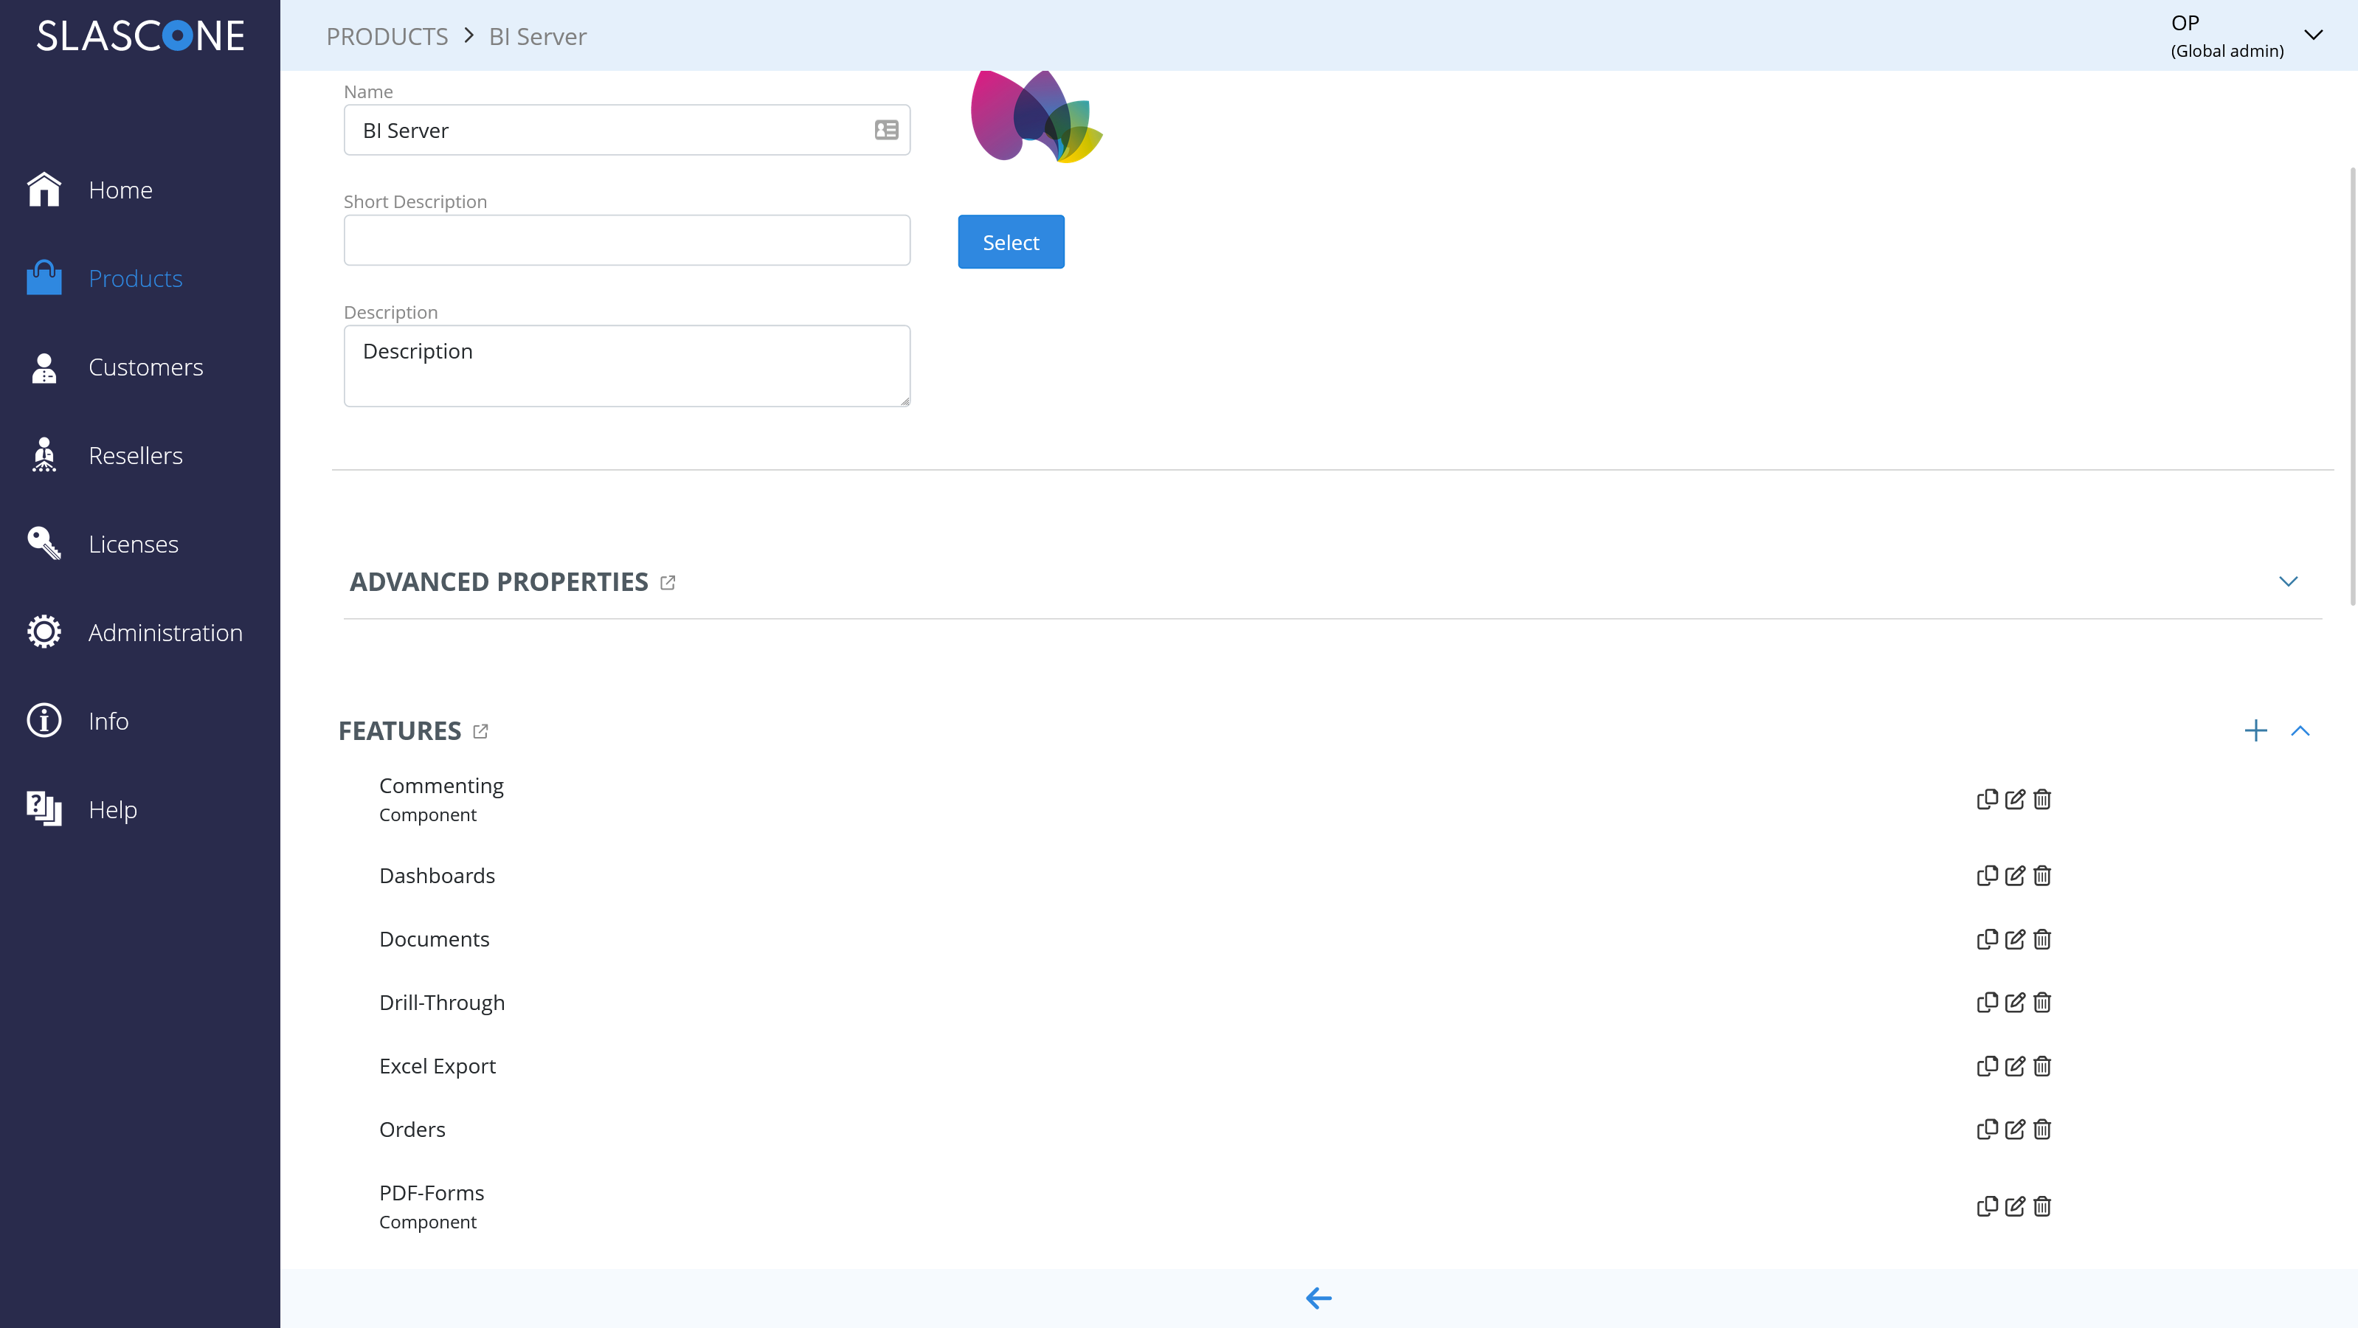This screenshot has width=2358, height=1328.
Task: Open the SLASCONE home icon
Action: tap(43, 189)
